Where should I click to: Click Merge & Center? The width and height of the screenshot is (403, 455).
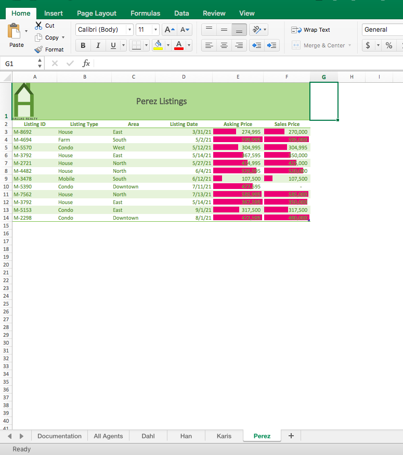[318, 45]
